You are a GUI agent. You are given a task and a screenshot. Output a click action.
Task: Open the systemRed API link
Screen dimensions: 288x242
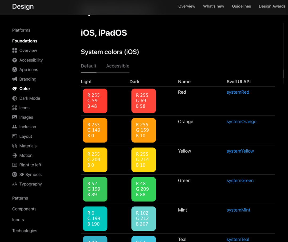[238, 92]
